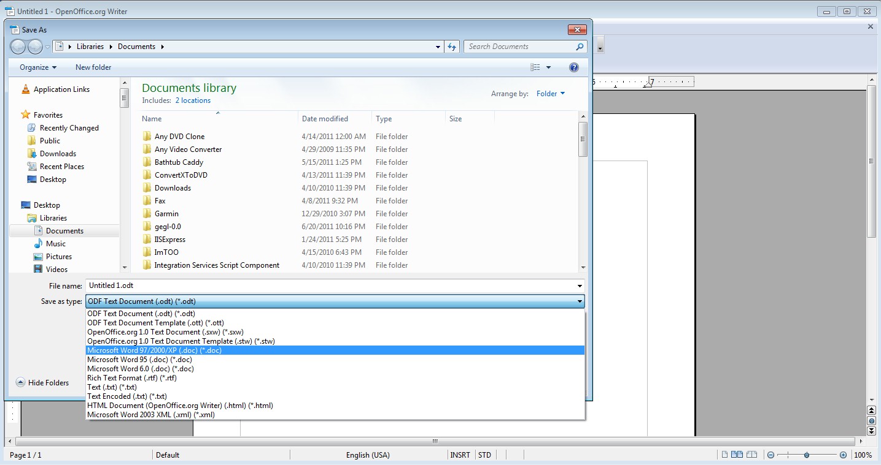The height and width of the screenshot is (465, 881).
Task: Sort by the Type column header
Action: coord(408,119)
